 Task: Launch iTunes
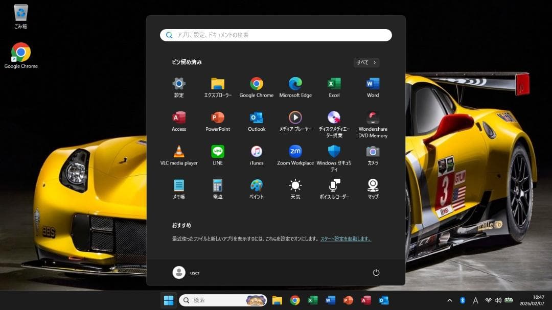click(x=256, y=152)
